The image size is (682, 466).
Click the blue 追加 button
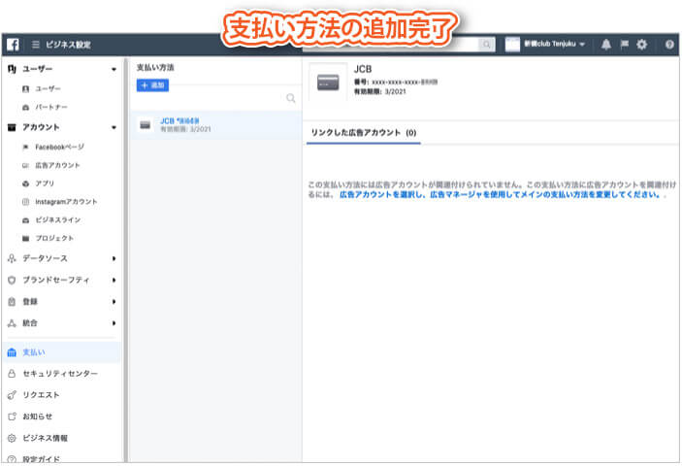(x=152, y=85)
